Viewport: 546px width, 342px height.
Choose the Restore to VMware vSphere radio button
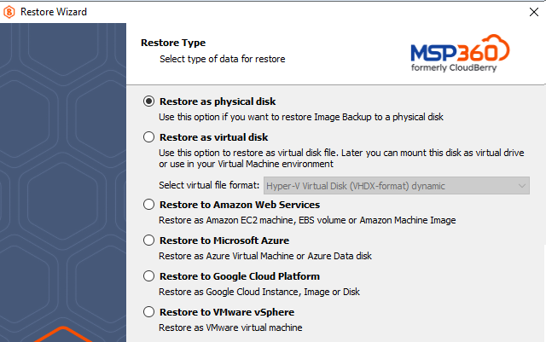pyautogui.click(x=148, y=312)
